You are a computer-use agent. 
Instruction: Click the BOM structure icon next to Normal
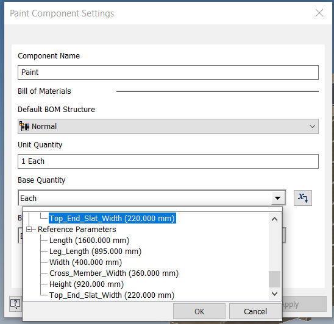click(x=24, y=126)
